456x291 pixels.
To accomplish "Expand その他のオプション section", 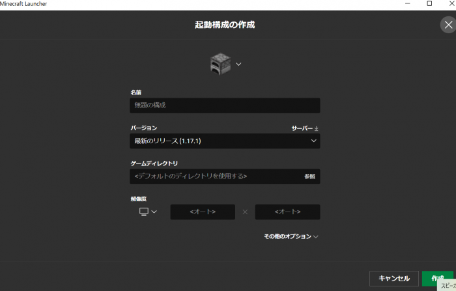I will point(291,236).
